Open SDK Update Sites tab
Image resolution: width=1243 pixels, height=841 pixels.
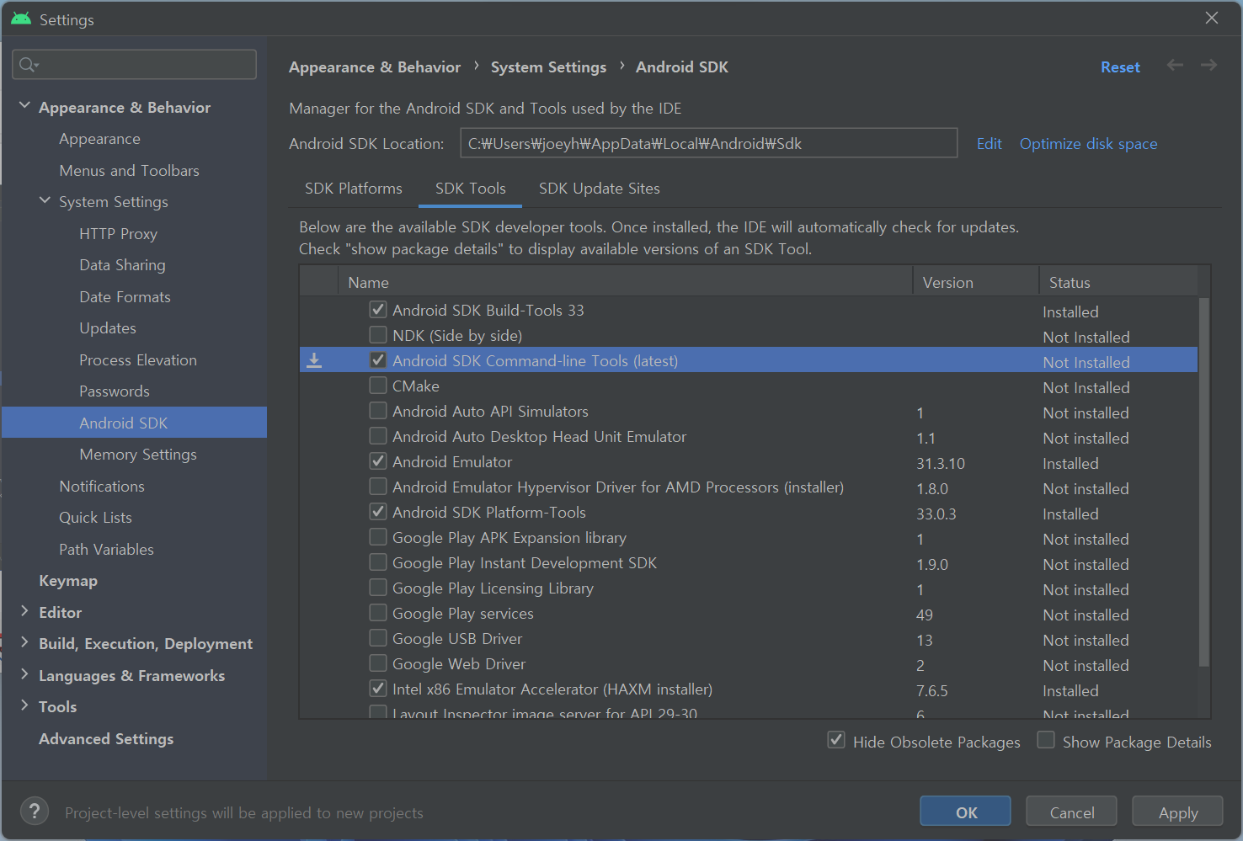click(x=600, y=189)
